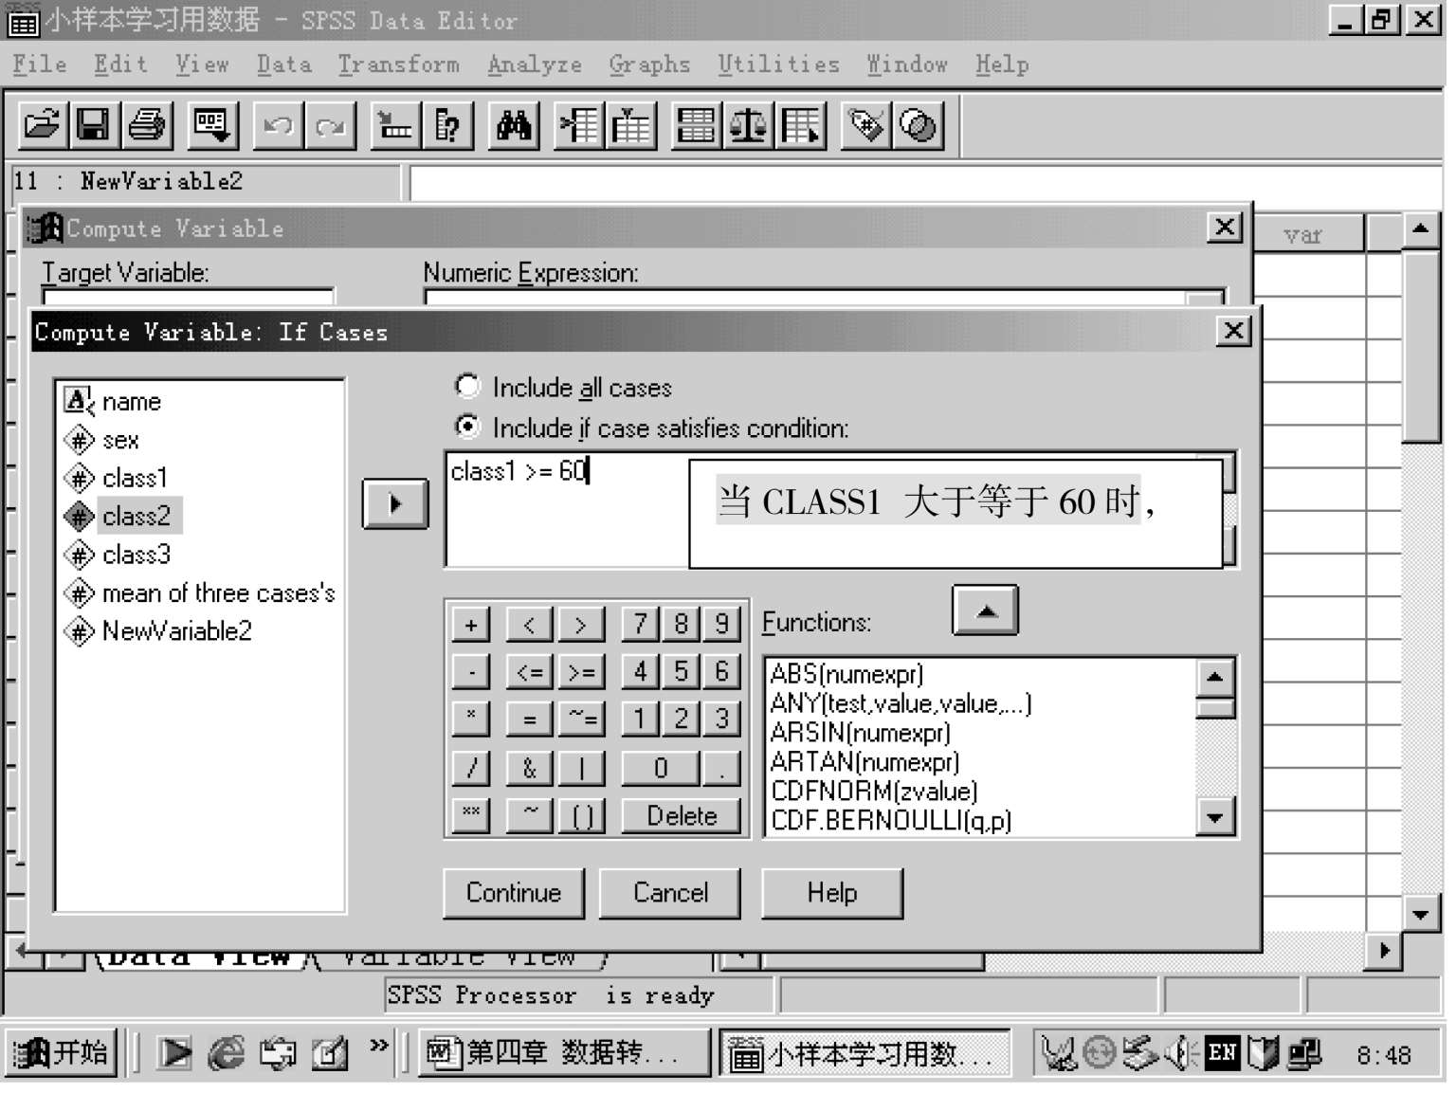1456x1093 pixels.
Task: Click the EN language indicator in tray
Action: [x=1222, y=1053]
